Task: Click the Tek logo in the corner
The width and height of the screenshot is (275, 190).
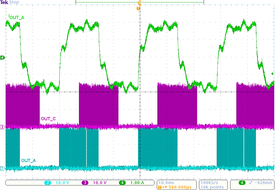Action: pyautogui.click(x=4, y=2)
